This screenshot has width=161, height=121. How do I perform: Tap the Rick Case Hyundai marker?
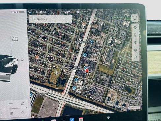coord(74,88)
